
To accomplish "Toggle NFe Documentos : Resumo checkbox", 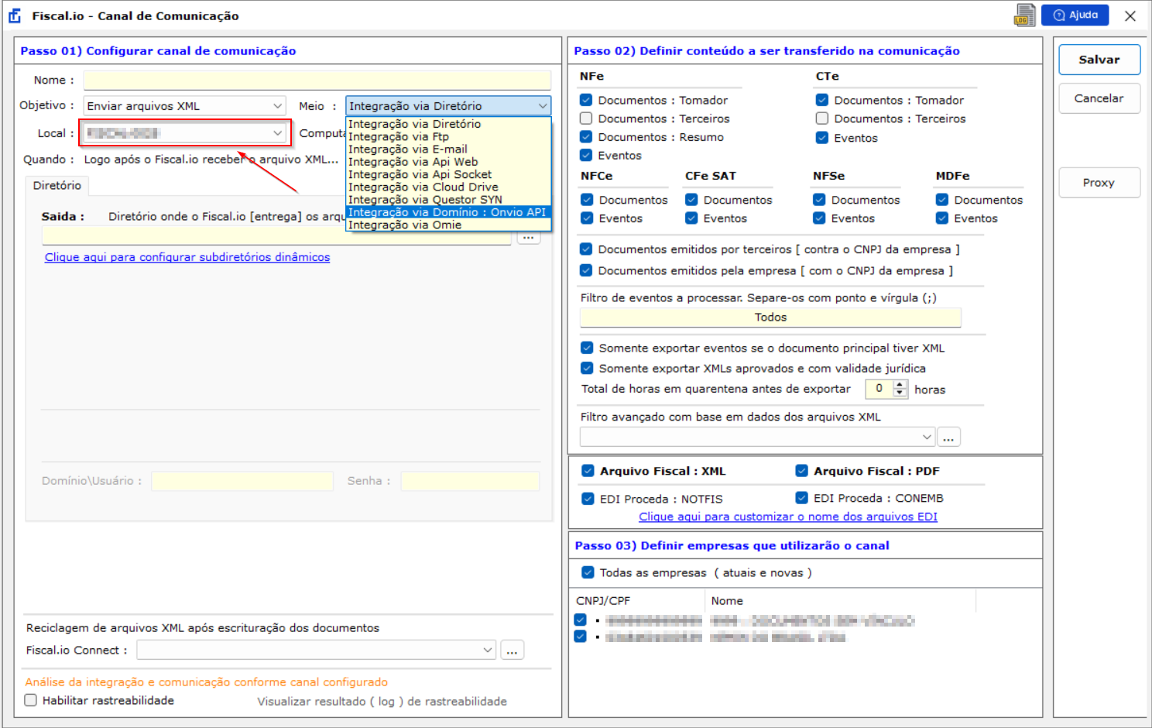I will 586,137.
